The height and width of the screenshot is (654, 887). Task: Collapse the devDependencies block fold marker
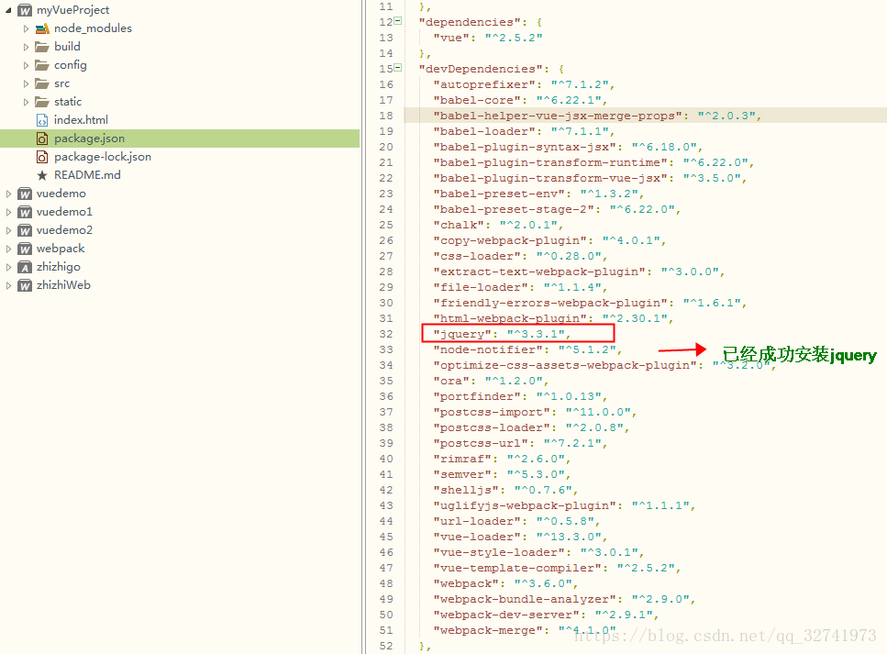pos(398,68)
